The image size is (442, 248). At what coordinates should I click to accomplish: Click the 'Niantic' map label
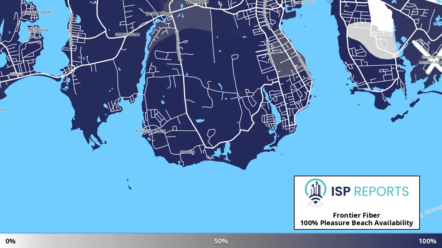17,74
